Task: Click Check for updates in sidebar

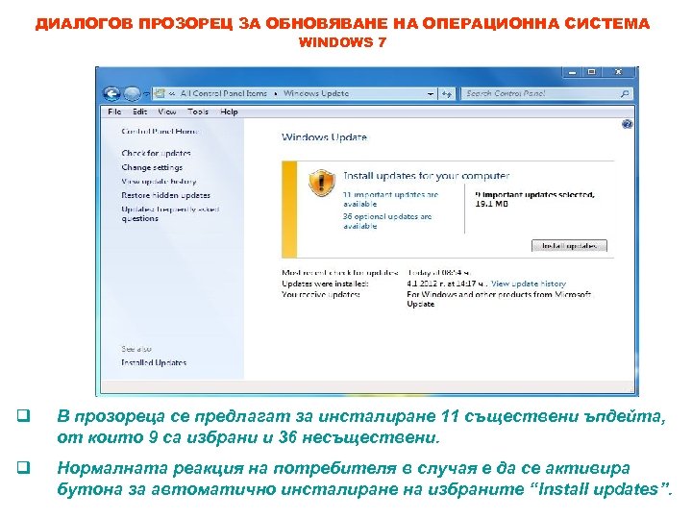Action: (x=156, y=153)
